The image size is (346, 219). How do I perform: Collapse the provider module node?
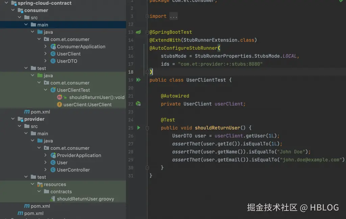13,119
